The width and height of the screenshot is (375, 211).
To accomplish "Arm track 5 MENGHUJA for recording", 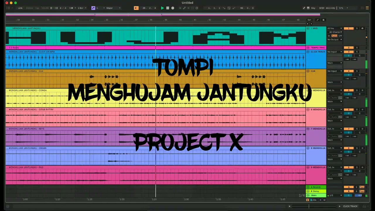I will tap(362, 90).
